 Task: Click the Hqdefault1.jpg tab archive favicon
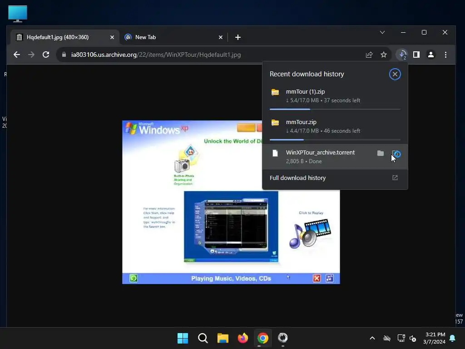(x=19, y=37)
